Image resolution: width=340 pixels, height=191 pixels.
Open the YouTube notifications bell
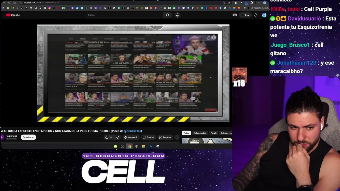coord(256,15)
